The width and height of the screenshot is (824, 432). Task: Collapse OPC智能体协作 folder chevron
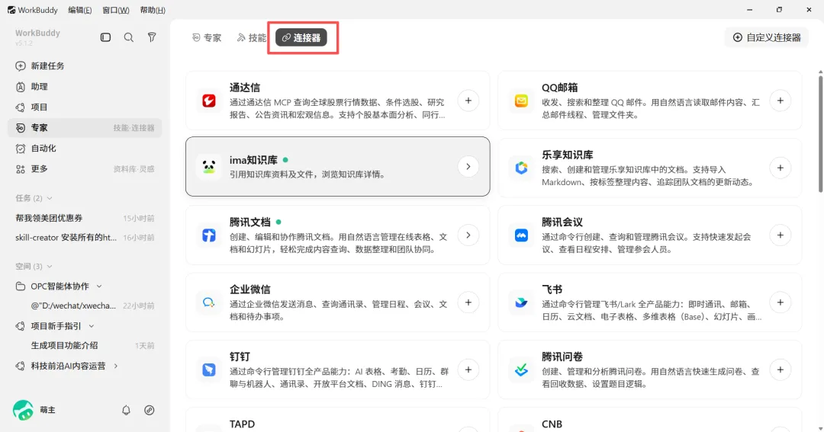click(99, 286)
